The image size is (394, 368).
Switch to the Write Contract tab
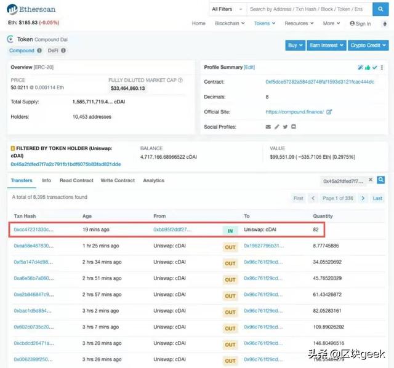pyautogui.click(x=118, y=180)
